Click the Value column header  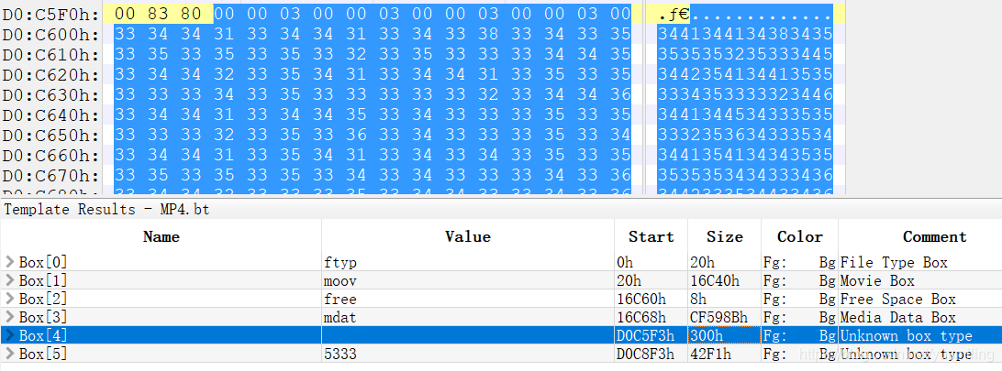click(x=468, y=236)
